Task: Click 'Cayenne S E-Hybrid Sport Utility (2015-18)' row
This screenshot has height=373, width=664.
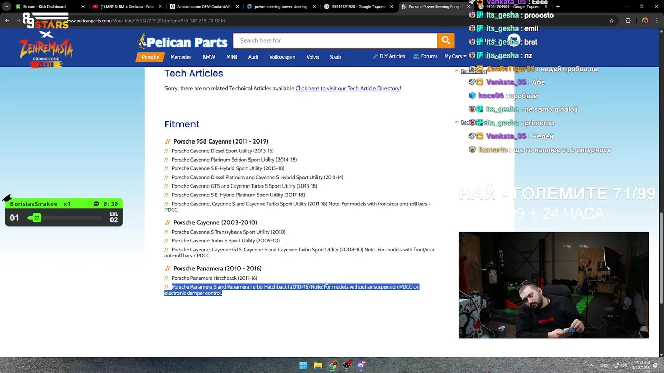Action: pos(228,168)
